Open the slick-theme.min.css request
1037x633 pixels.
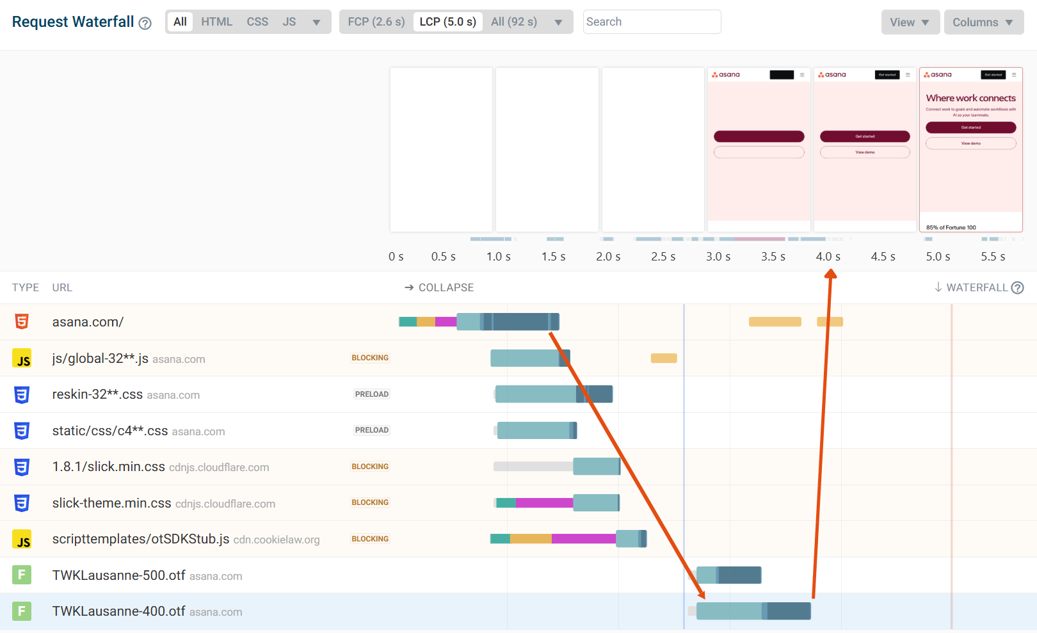518,503
